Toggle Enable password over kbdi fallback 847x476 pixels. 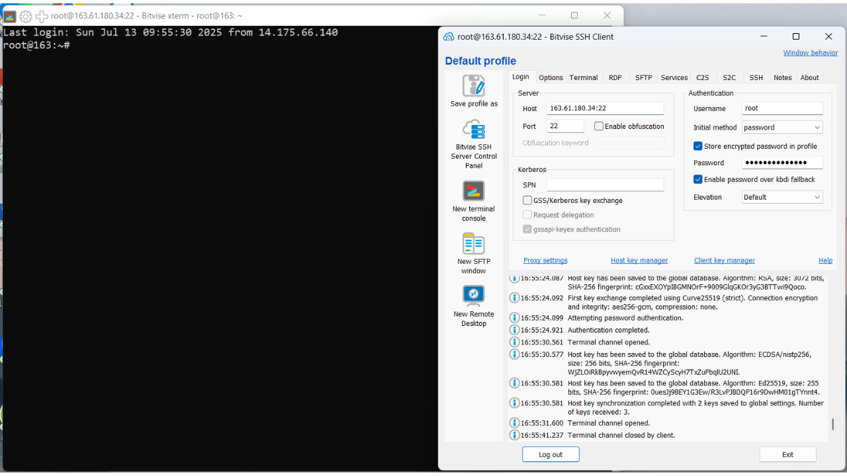[698, 179]
